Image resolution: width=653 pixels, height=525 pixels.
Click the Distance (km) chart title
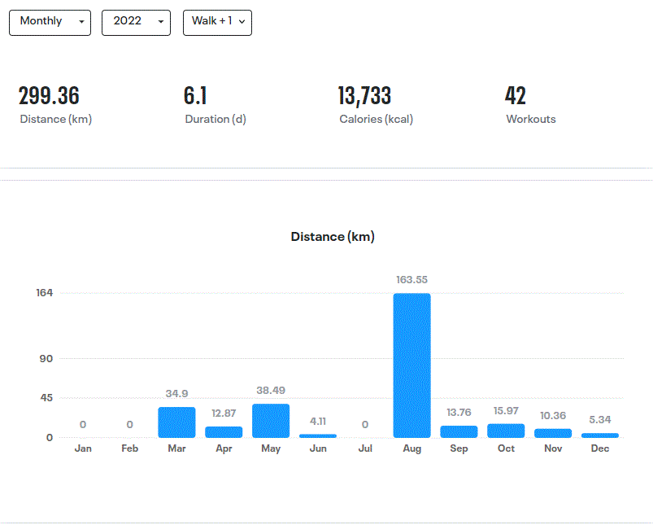click(333, 237)
